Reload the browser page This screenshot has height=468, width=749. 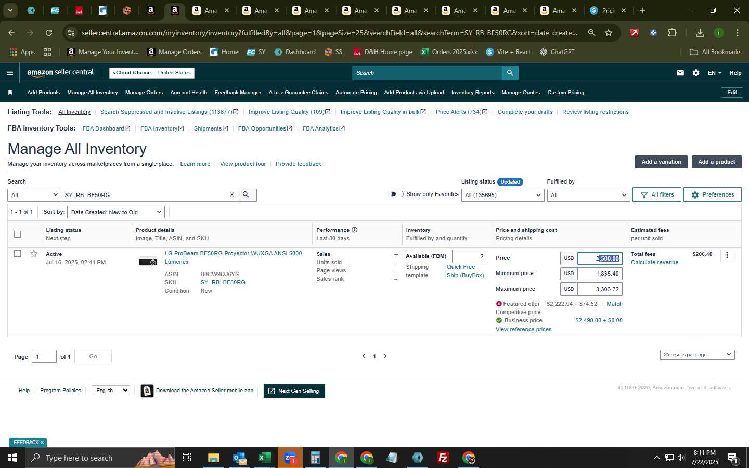click(49, 33)
